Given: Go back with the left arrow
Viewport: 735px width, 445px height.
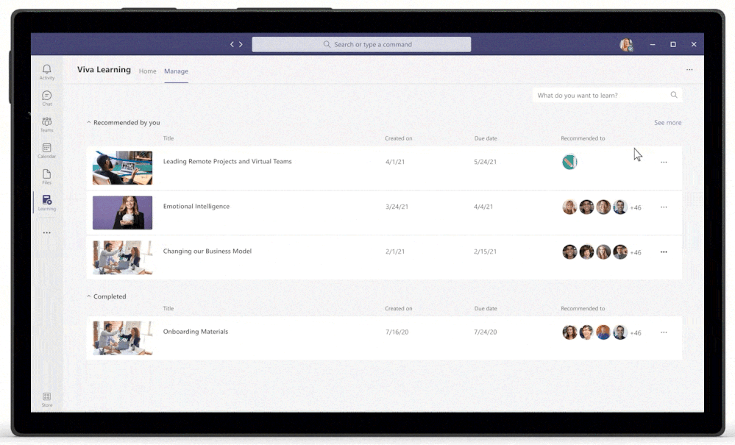Looking at the screenshot, I should 232,44.
